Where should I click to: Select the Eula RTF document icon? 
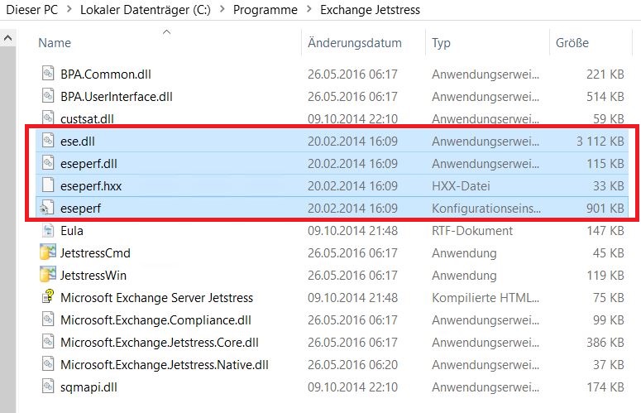pyautogui.click(x=47, y=230)
